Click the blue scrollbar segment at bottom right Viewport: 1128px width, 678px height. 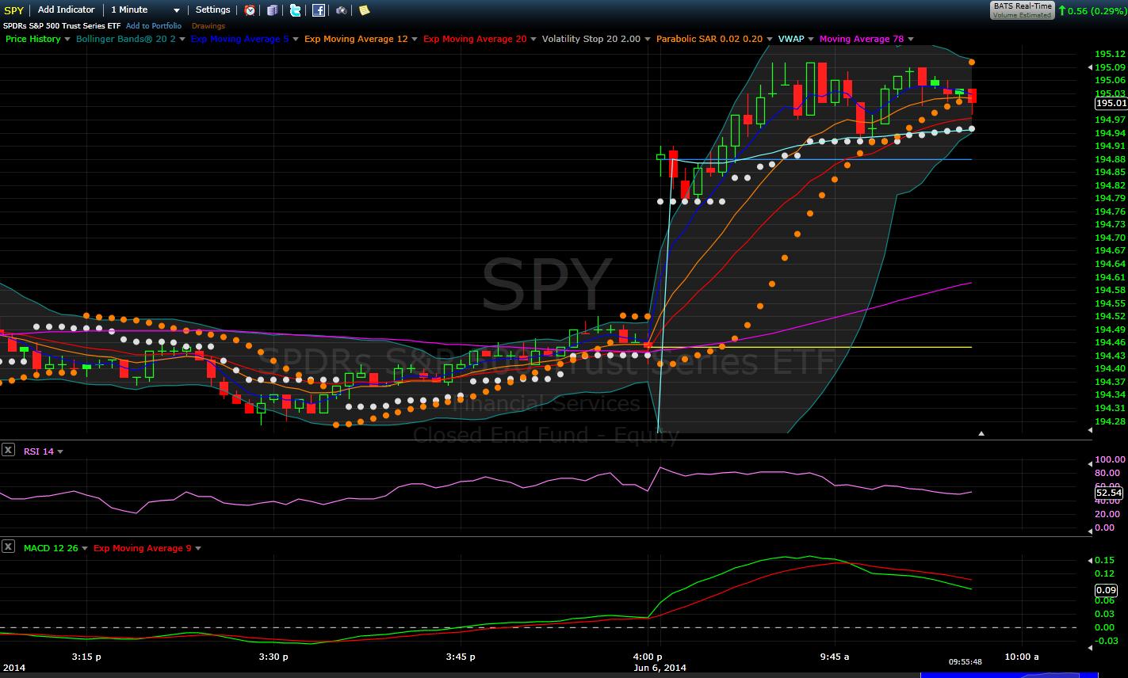click(x=1009, y=675)
